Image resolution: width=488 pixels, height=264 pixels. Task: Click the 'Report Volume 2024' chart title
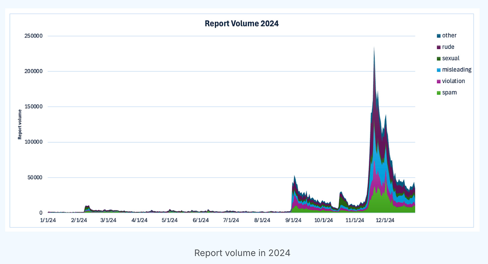click(242, 24)
